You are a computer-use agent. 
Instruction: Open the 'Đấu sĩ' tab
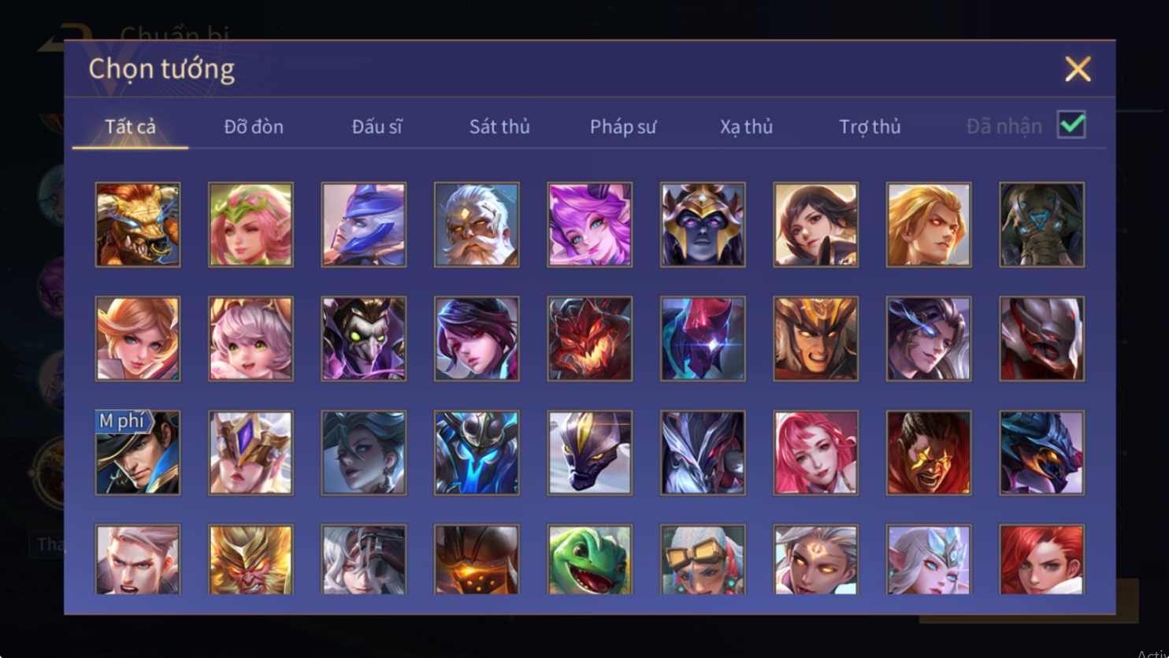click(377, 126)
